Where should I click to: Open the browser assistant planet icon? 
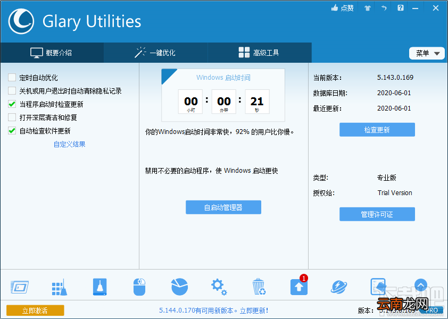339,287
